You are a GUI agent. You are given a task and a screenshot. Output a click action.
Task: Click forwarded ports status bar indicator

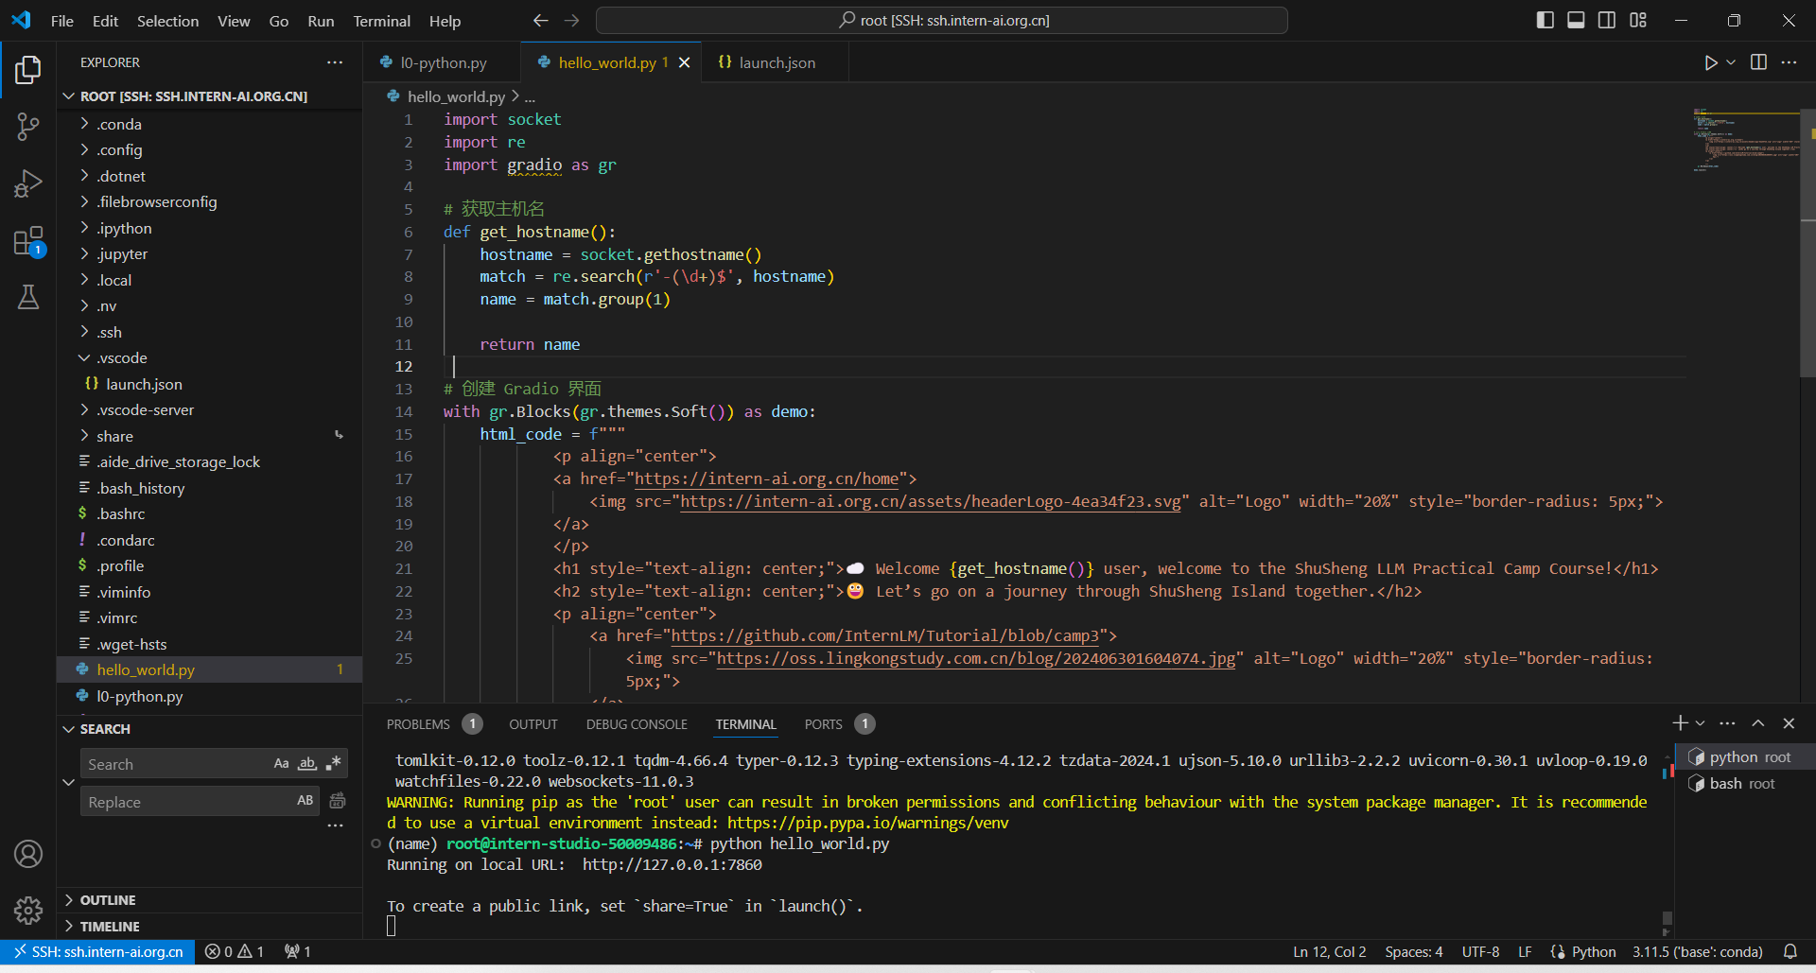[298, 951]
